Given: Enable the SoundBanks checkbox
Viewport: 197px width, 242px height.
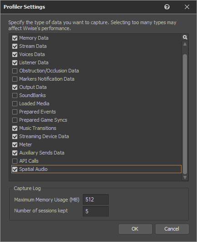Looking at the screenshot, I should click(15, 95).
